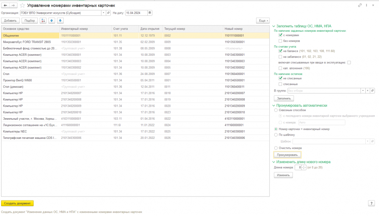The width and height of the screenshot is (379, 216).
Task: Click the 'Длина номера' number field
Action: 298,167
